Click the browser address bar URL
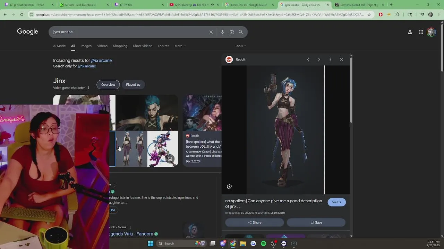 pos(199,15)
